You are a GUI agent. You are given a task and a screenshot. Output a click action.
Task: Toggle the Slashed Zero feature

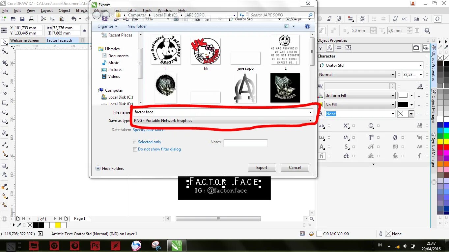[x=395, y=138]
